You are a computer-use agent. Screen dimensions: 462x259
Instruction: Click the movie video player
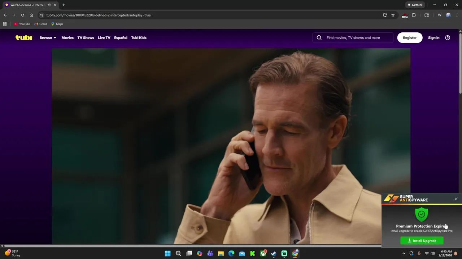[x=231, y=146]
